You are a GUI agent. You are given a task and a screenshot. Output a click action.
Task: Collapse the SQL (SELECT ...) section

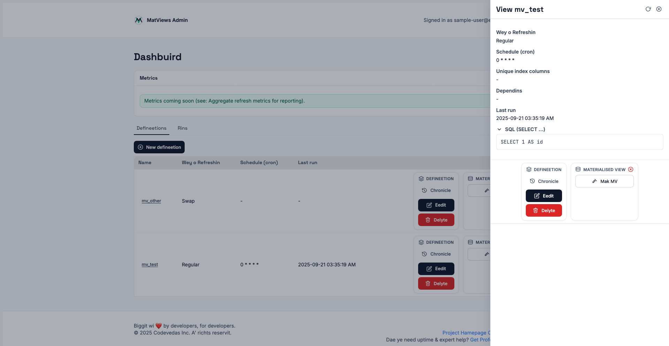click(x=499, y=129)
